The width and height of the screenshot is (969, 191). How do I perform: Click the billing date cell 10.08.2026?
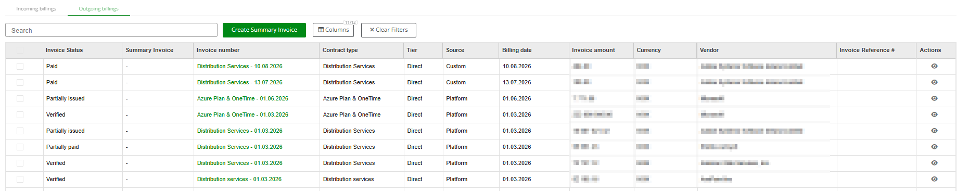pos(517,66)
